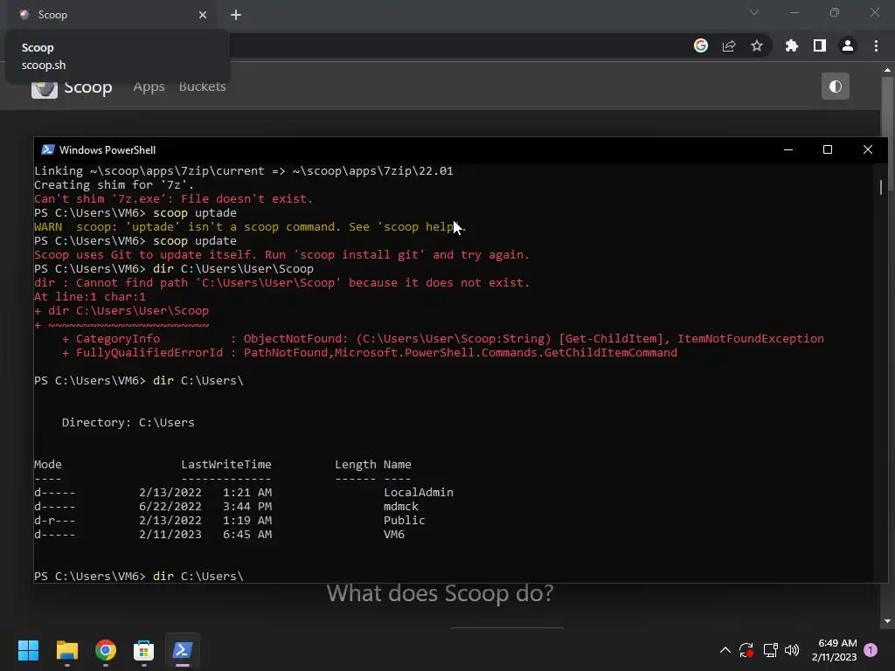
Task: Click the PowerShell scrollbar thumb
Action: pos(881,187)
